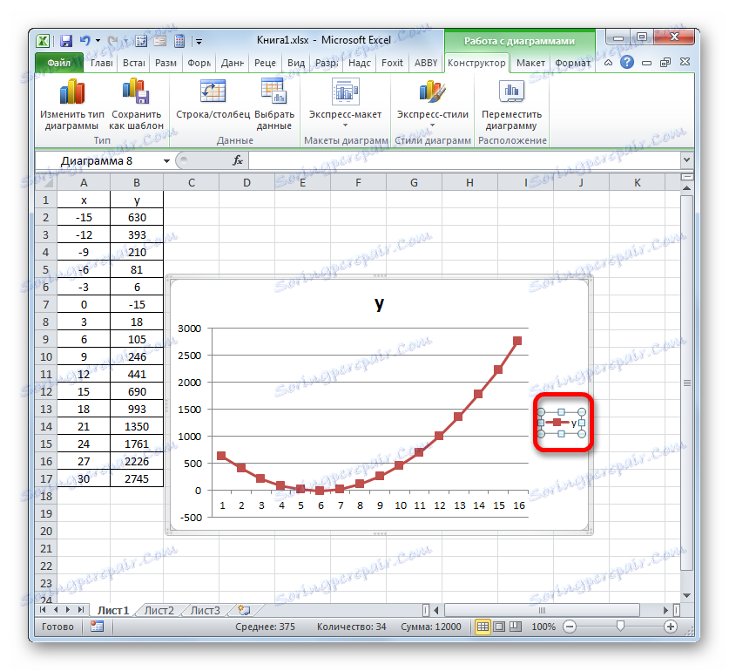Image resolution: width=729 pixels, height=671 pixels.
Task: Click the vertical scrollbar up arrow
Action: 686,188
